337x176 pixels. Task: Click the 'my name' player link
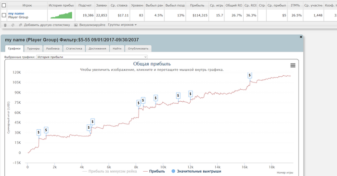[16, 14]
